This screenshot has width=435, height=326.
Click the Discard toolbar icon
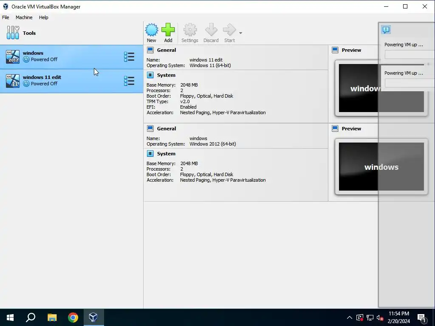click(211, 30)
